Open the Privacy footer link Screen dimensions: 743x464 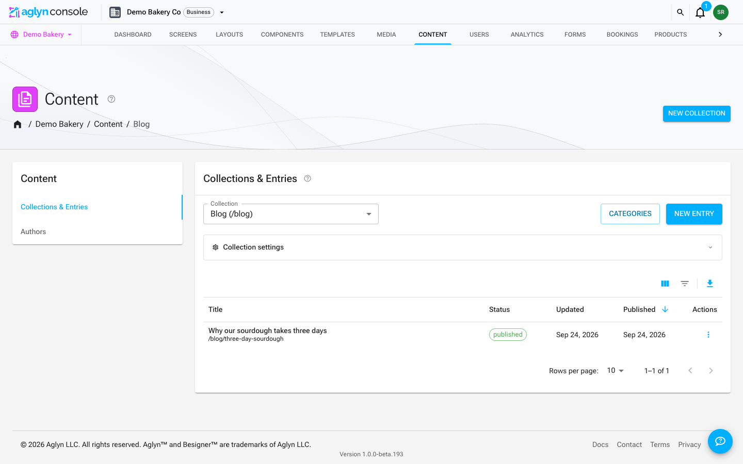(689, 444)
